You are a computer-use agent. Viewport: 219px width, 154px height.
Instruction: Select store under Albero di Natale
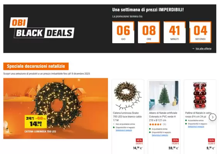tap(160, 135)
